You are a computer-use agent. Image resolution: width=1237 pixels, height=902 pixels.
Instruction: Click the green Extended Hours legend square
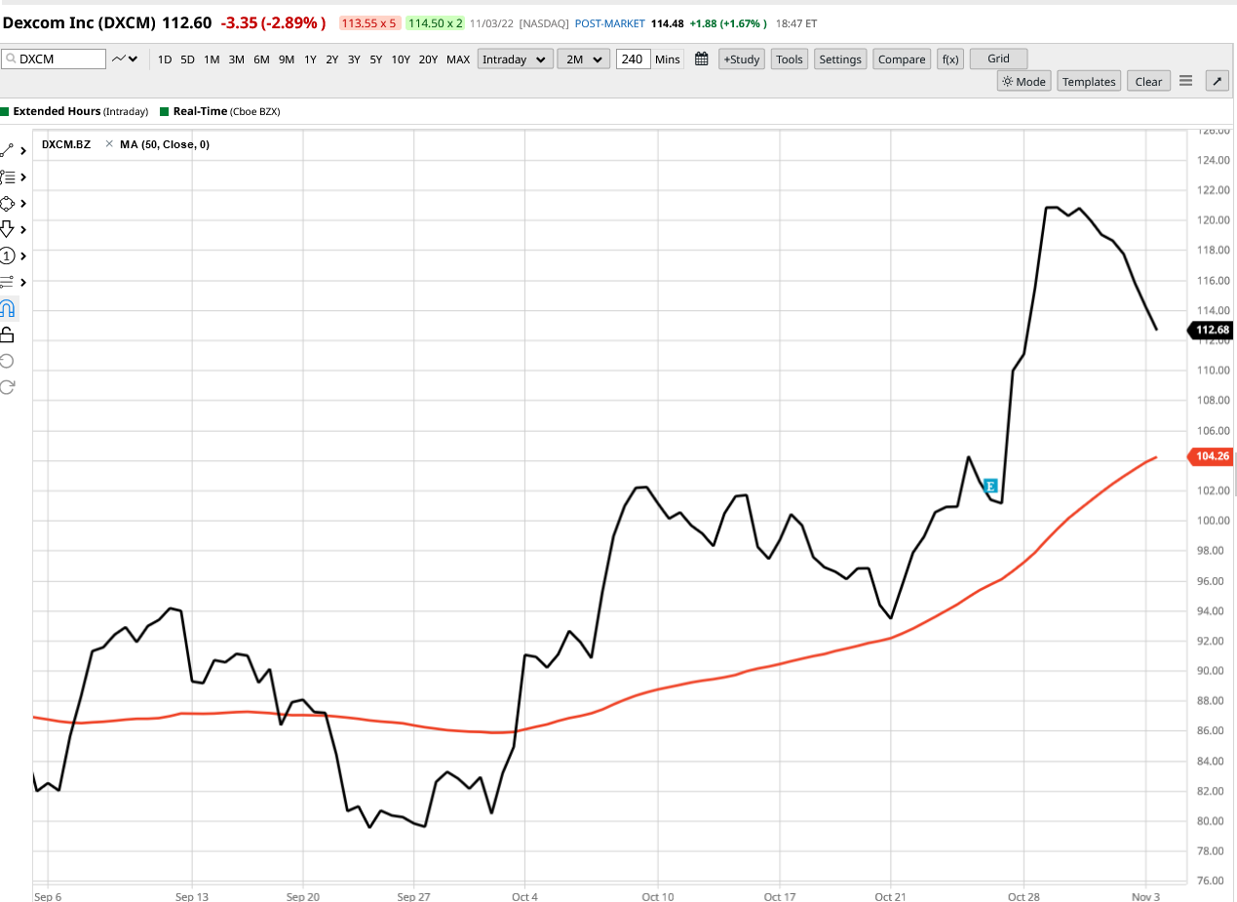coord(5,112)
